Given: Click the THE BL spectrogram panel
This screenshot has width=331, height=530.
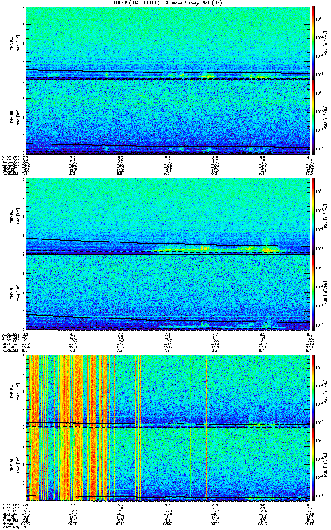Looking at the screenshot, I should (x=168, y=391).
